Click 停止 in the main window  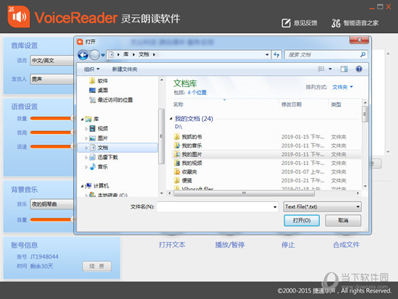pos(288,245)
